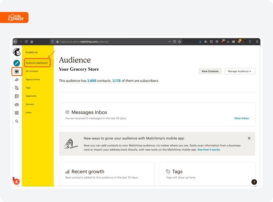Open the Integrations grid icon
The height and width of the screenshot is (202, 273).
[17, 113]
